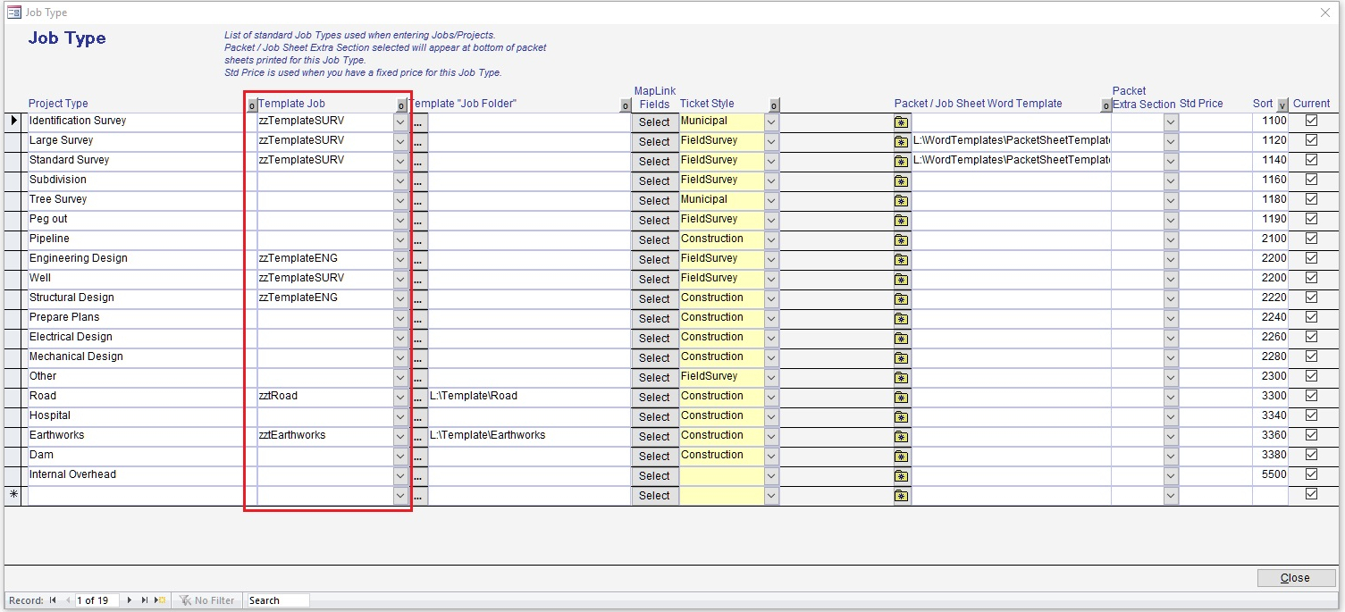The image size is (1345, 612).
Task: Toggle Current checkbox for Pipeline row
Action: (x=1311, y=239)
